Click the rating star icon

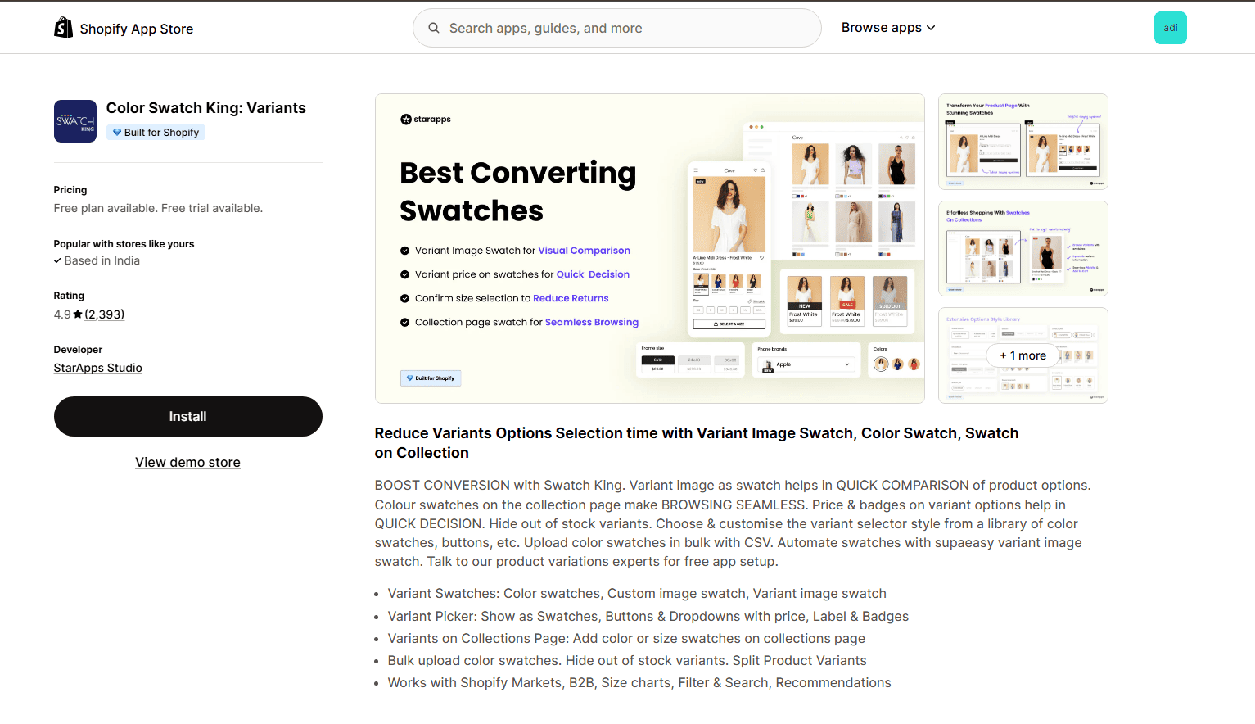[x=78, y=314]
